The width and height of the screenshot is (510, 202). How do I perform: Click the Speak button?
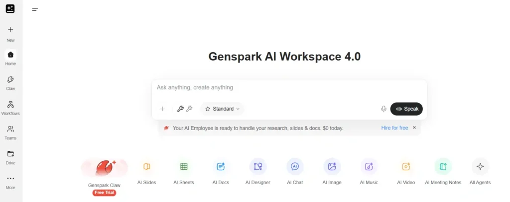click(406, 109)
